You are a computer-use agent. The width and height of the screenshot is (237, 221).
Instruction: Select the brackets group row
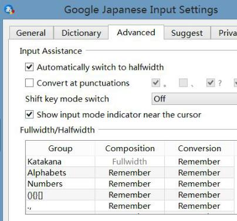click(x=130, y=195)
